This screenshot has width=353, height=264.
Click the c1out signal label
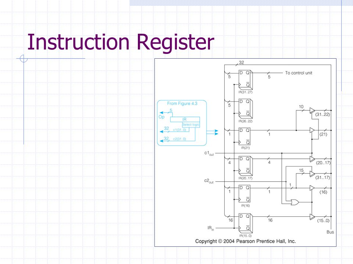coord(209,153)
